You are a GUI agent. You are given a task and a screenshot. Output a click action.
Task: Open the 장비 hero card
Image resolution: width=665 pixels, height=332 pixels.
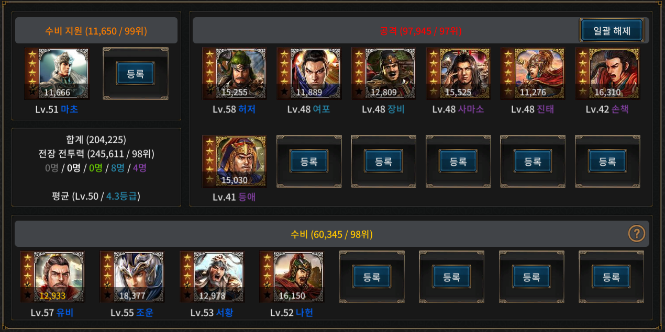point(383,74)
